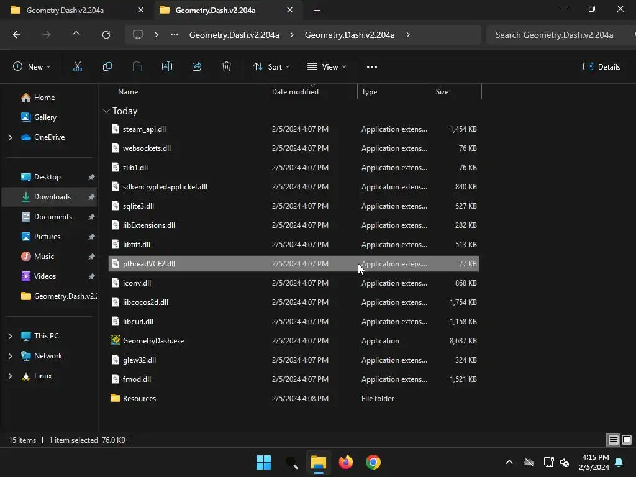Open Documents in quick access
Screen dimensions: 636x477
pyautogui.click(x=53, y=217)
